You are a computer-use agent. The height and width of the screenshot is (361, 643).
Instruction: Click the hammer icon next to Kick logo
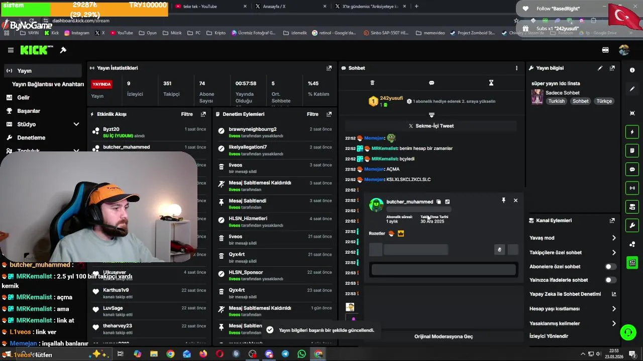63,50
